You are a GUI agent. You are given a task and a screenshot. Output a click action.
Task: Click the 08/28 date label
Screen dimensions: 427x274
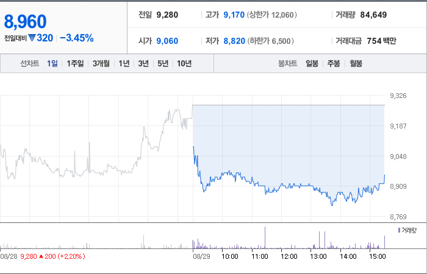click(x=9, y=256)
